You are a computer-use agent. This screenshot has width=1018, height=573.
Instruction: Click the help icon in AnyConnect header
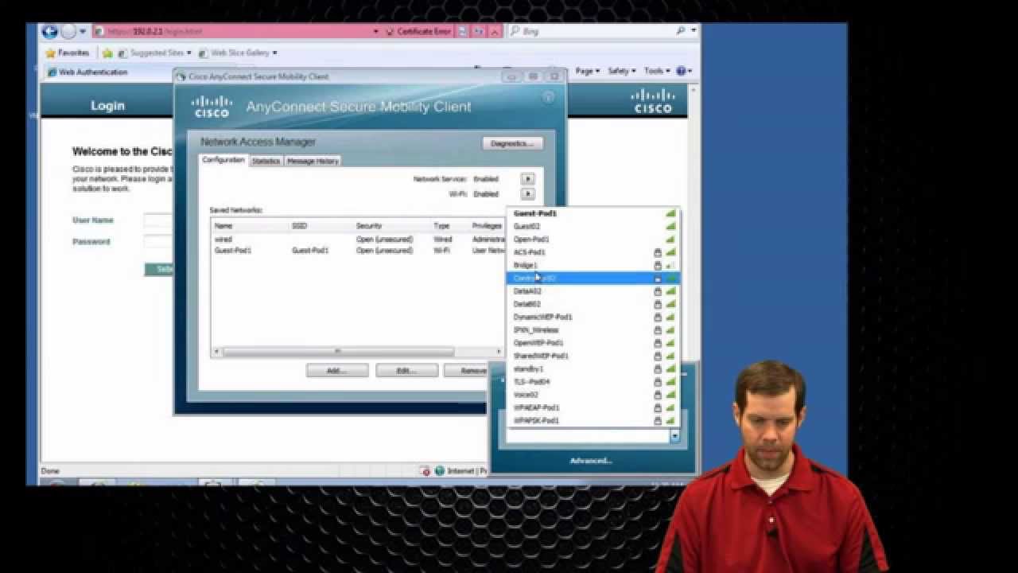[x=548, y=97]
